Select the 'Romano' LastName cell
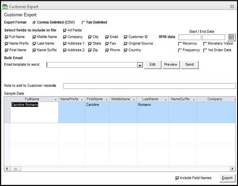 [153, 112]
